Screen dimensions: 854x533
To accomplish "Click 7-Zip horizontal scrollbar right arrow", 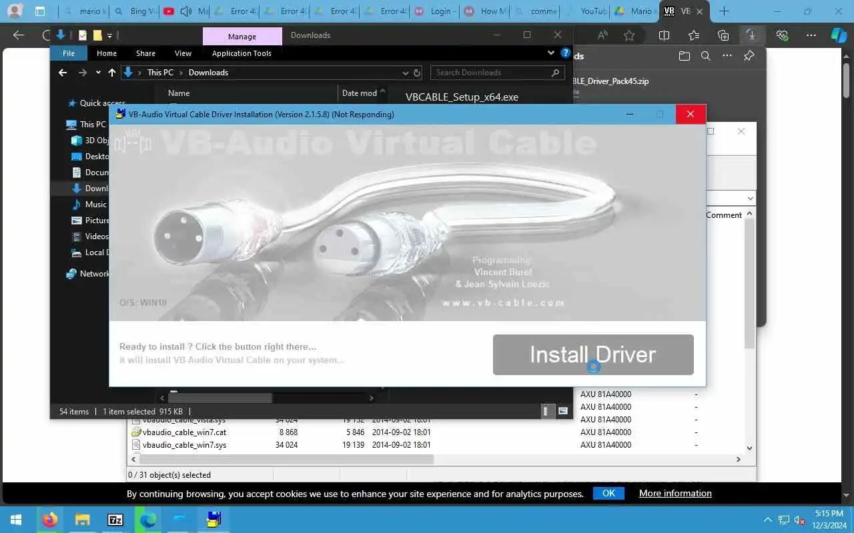I will pos(738,459).
